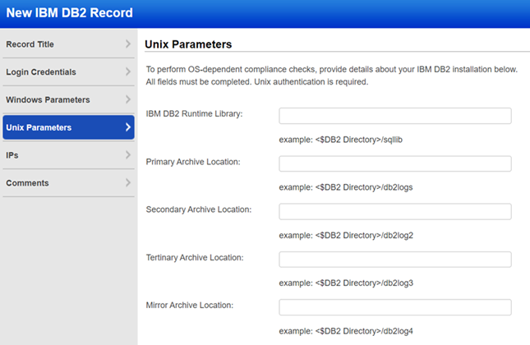Focus the IBM DB2 Runtime Library field
The image size is (530, 345).
tap(395, 116)
